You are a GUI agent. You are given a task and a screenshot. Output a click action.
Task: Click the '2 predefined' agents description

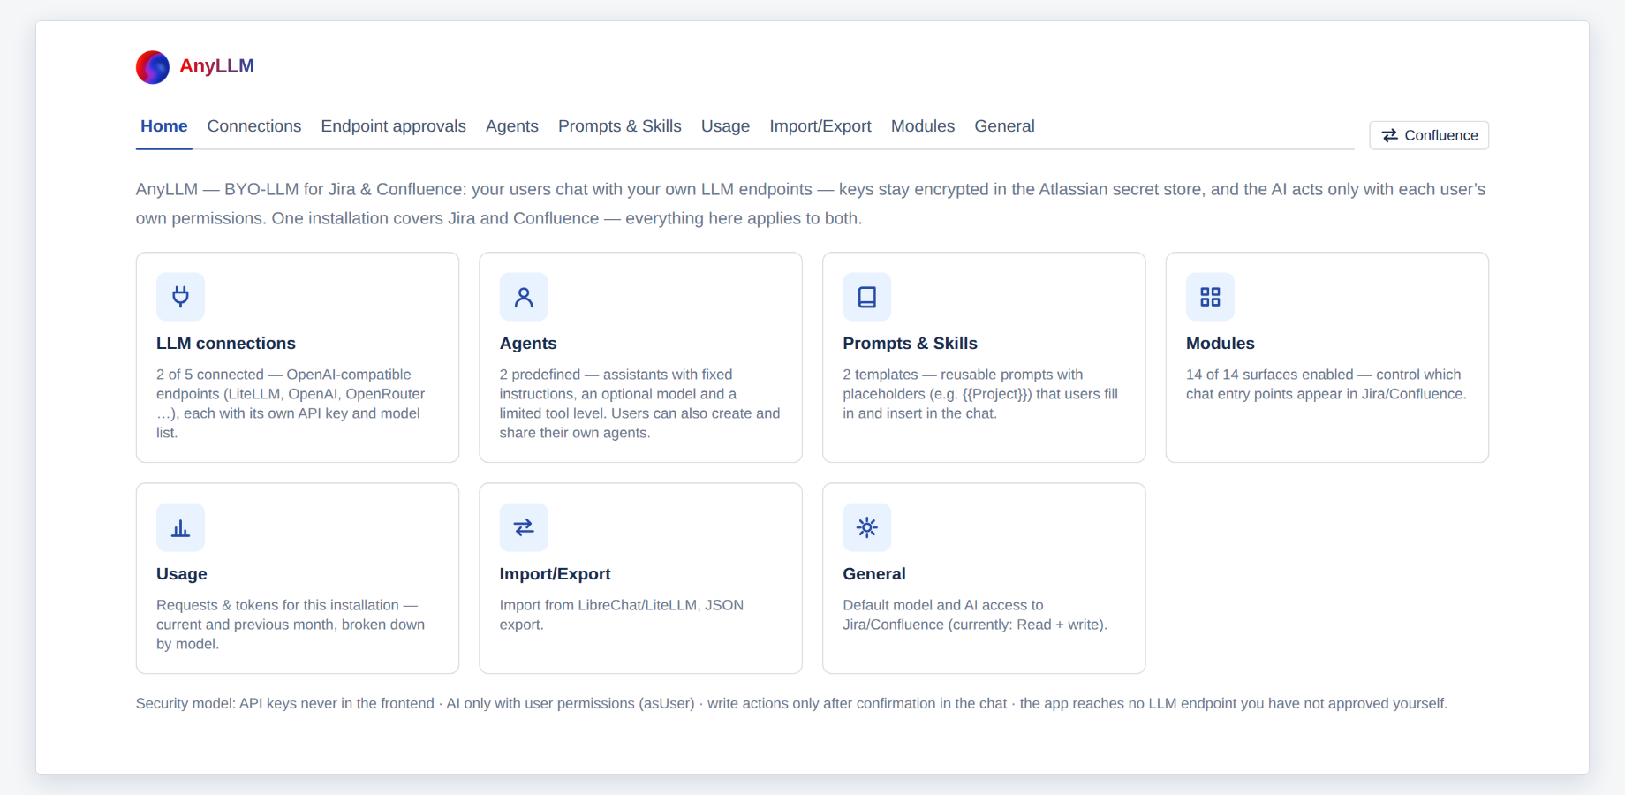click(640, 404)
